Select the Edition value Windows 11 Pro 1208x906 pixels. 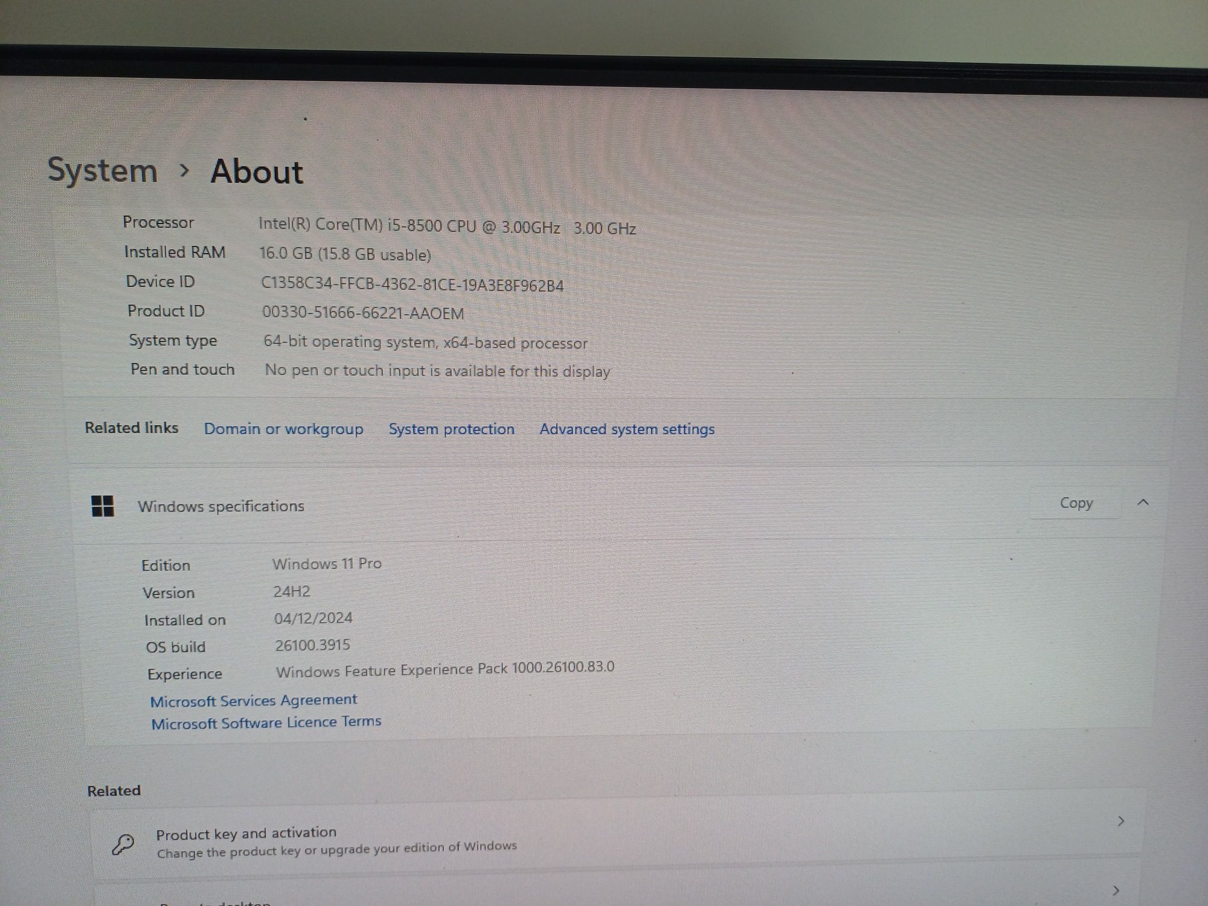tap(327, 564)
